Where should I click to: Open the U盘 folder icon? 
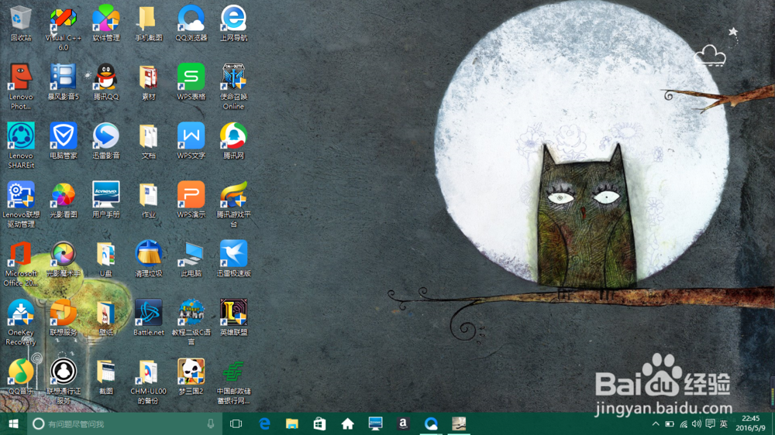(105, 259)
